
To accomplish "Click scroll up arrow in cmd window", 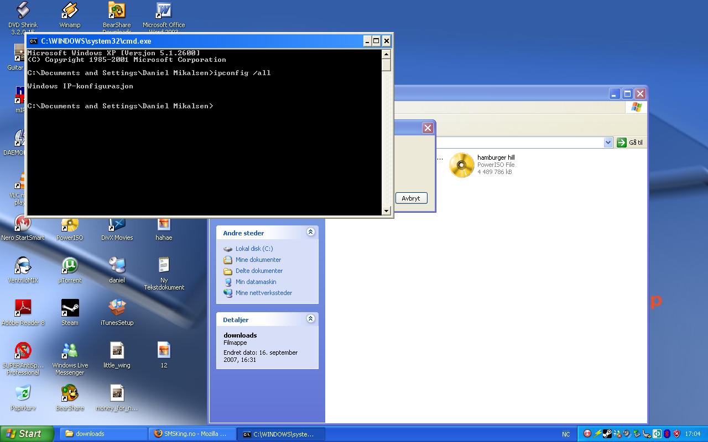I will click(386, 54).
